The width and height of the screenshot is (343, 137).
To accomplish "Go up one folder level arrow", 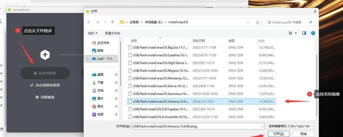I will pos(112,22).
